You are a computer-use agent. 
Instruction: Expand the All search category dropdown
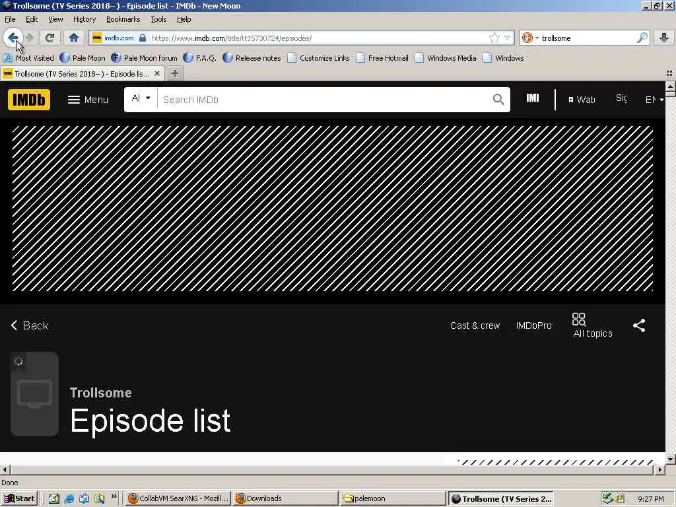pos(141,98)
